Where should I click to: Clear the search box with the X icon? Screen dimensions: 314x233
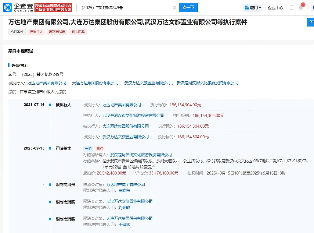(x=175, y=8)
